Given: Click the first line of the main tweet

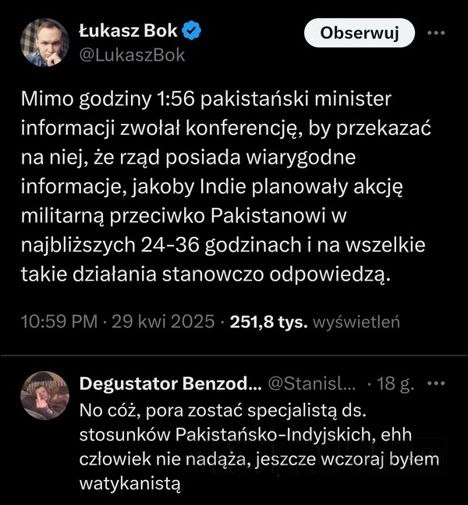Looking at the screenshot, I should tap(206, 100).
